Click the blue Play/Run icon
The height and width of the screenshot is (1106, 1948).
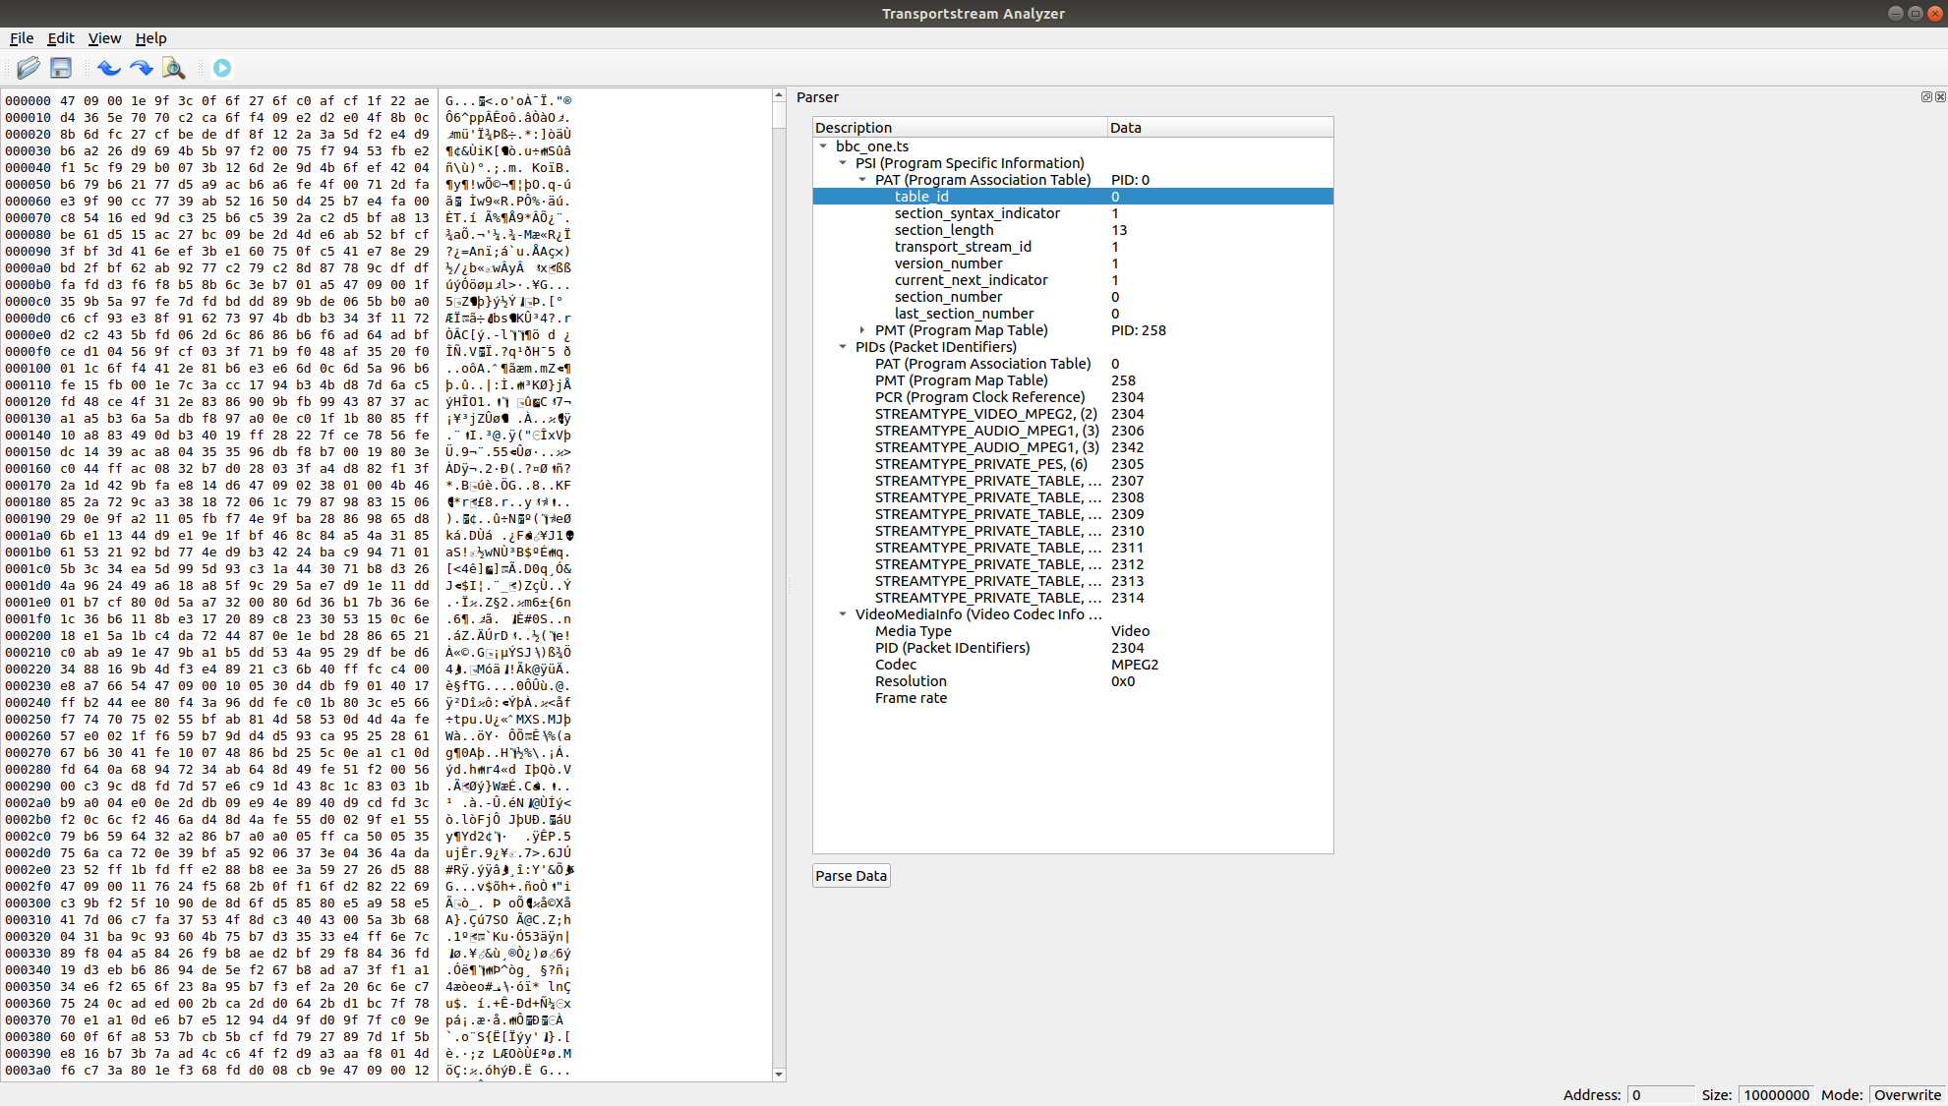[222, 68]
